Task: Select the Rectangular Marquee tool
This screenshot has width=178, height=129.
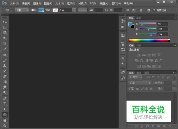Action: pos(5,27)
